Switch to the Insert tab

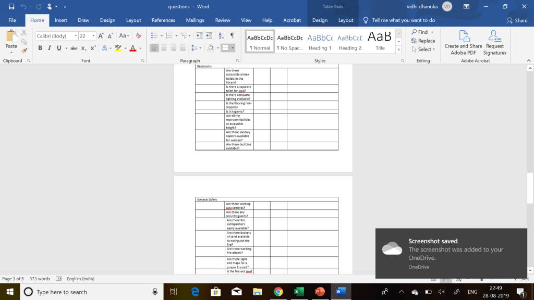(61, 20)
